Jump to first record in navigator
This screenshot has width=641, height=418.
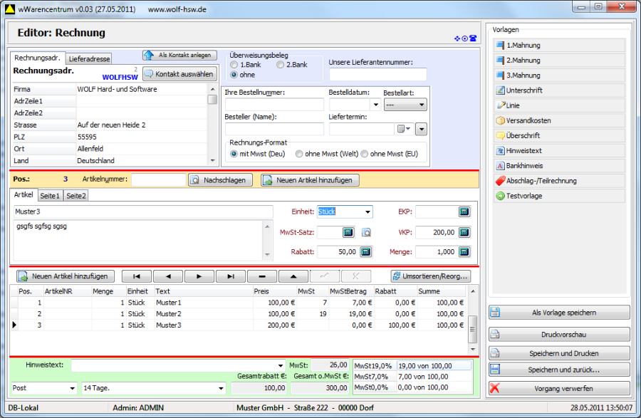click(x=137, y=276)
